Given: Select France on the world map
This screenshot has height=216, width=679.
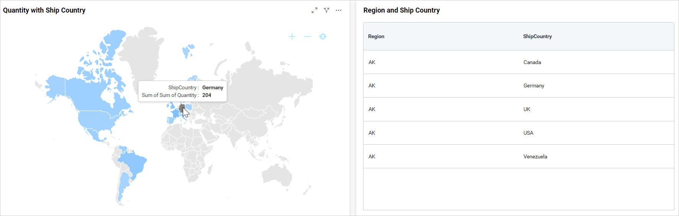Looking at the screenshot, I should (175, 113).
